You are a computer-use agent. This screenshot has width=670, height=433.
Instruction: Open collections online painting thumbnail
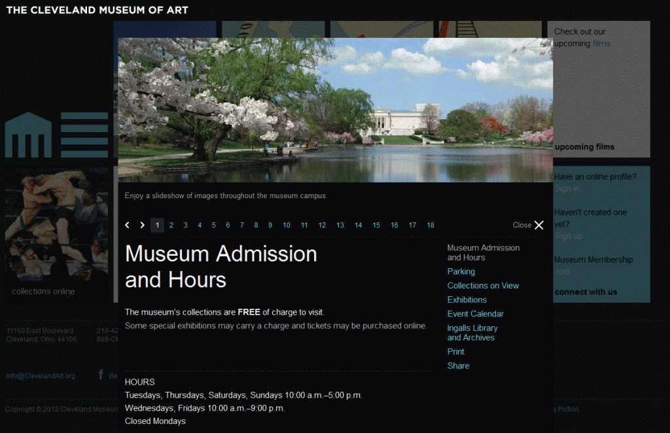coord(56,235)
